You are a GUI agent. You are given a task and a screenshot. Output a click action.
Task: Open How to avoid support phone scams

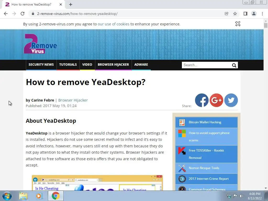(x=209, y=137)
